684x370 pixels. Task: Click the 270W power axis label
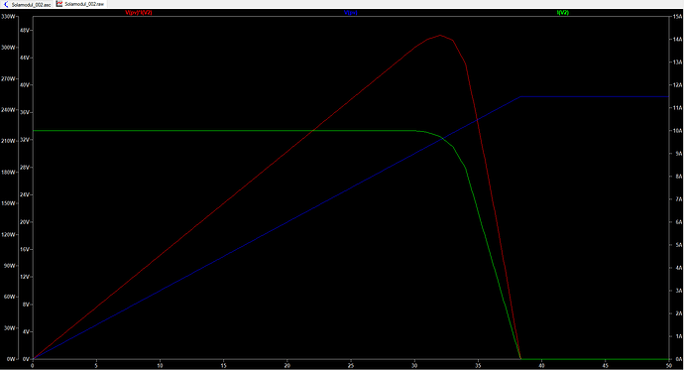coord(8,79)
